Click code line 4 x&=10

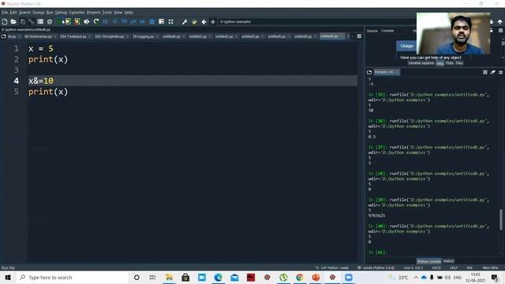(x=193, y=80)
